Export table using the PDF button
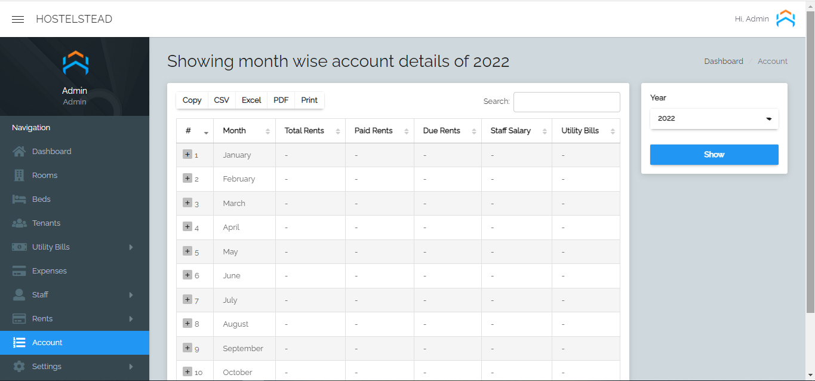This screenshot has height=381, width=815. 281,100
